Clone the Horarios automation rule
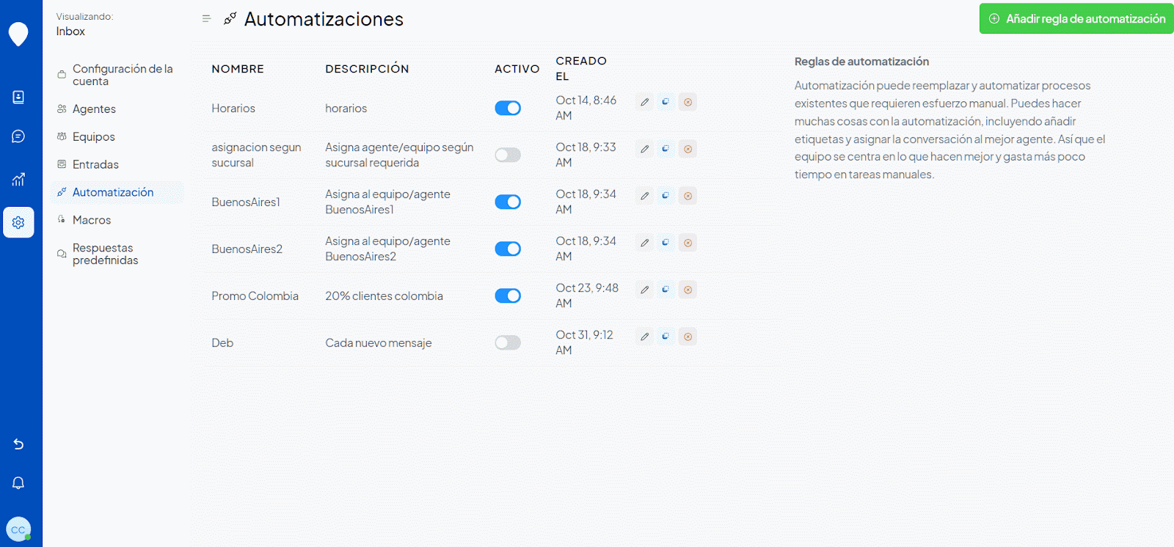The image size is (1174, 547). (x=666, y=102)
